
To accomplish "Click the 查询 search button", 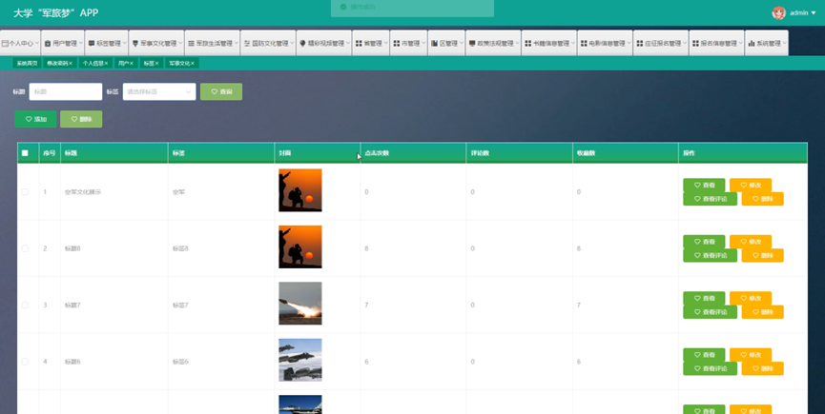I will click(221, 91).
